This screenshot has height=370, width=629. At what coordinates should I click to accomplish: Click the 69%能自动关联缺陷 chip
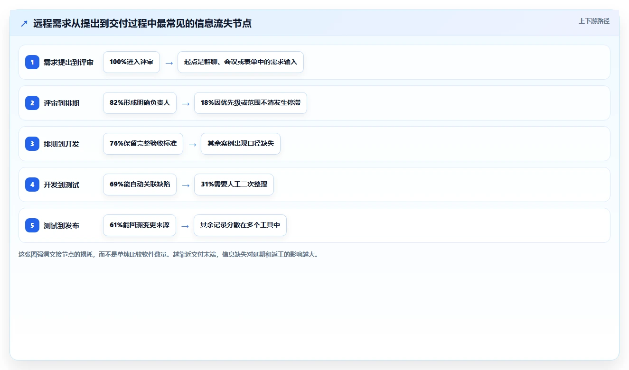140,185
